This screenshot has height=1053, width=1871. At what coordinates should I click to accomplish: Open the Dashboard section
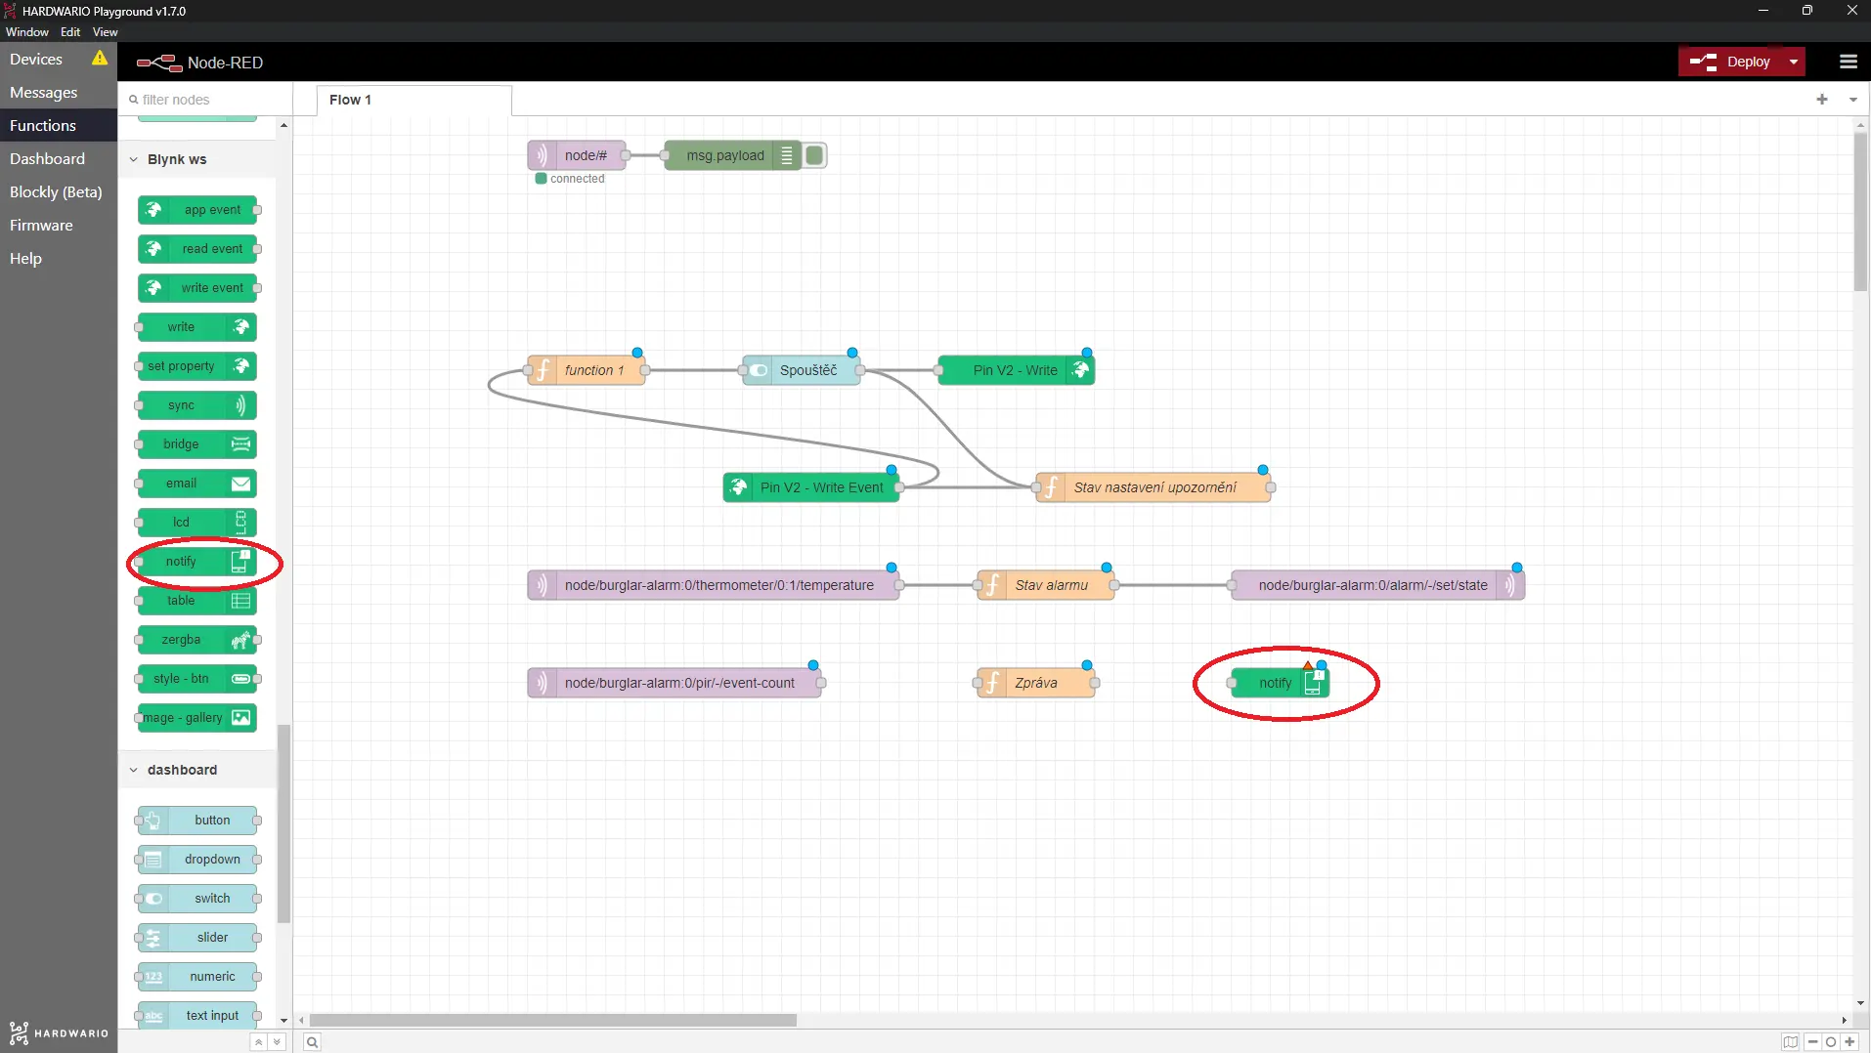[x=59, y=159]
